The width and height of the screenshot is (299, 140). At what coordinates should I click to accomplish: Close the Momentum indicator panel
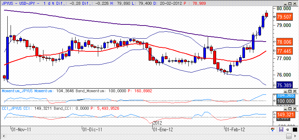[x=295, y=91]
